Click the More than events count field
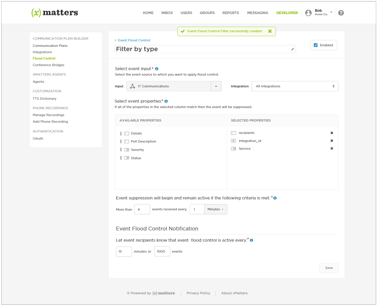Image resolution: width=378 pixels, height=306 pixels. pyautogui.click(x=142, y=209)
